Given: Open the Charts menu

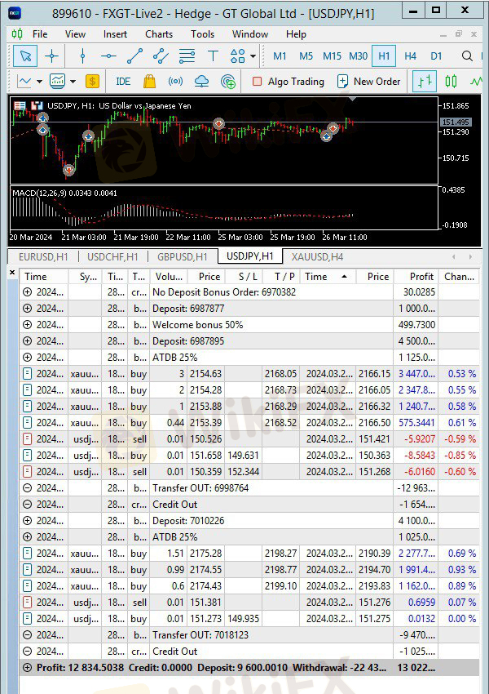Looking at the screenshot, I should [159, 34].
